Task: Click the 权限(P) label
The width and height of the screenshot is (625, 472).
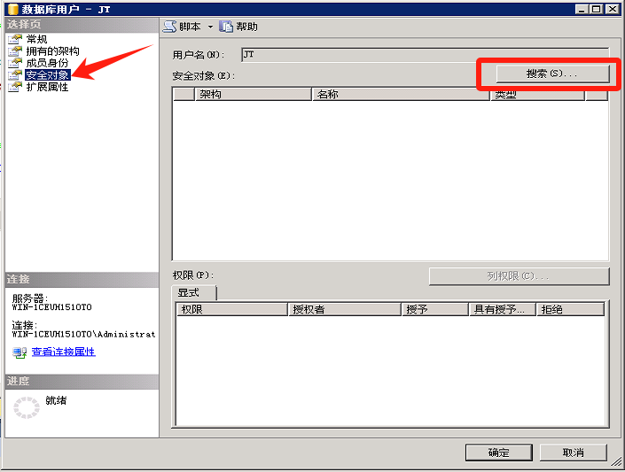Action: click(x=193, y=275)
